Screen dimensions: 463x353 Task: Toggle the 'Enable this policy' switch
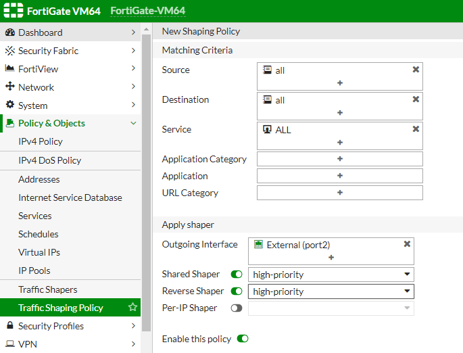point(243,339)
